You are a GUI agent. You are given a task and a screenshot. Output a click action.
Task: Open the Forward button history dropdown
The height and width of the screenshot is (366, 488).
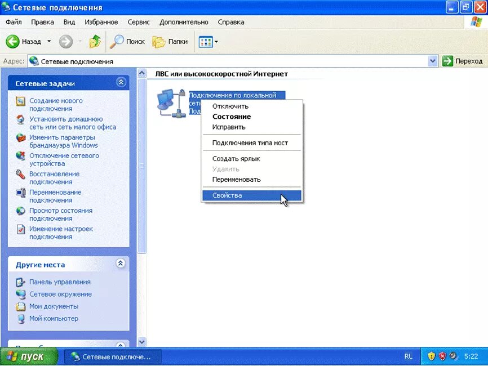tap(80, 41)
